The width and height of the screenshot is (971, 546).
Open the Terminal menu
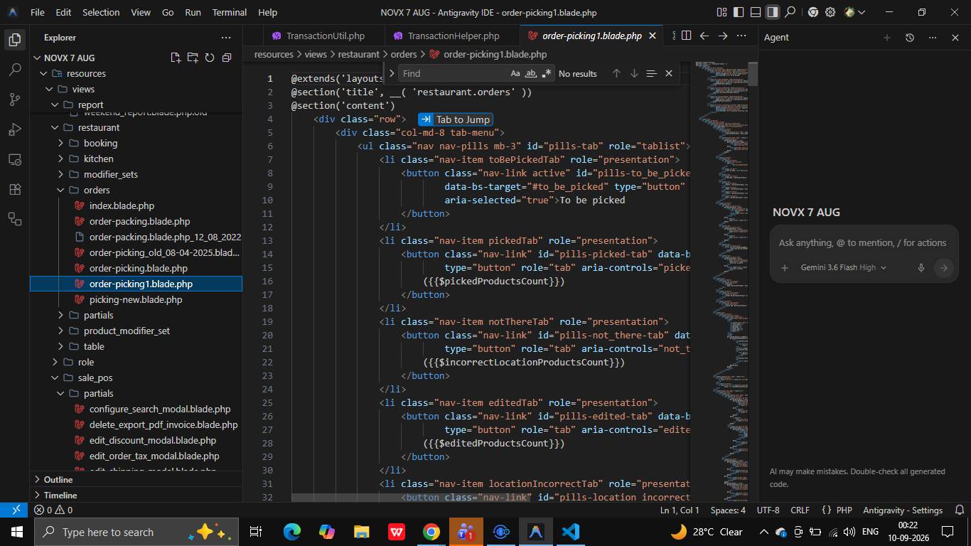[230, 12]
